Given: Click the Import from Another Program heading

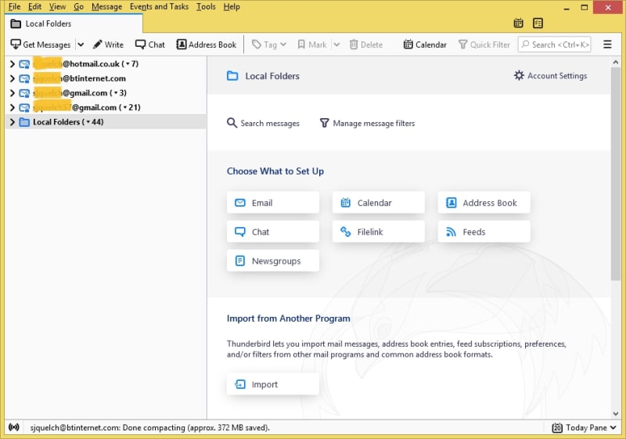Looking at the screenshot, I should point(288,318).
